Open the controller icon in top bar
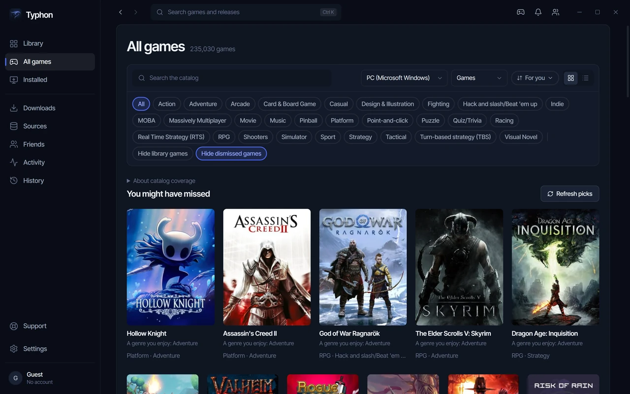The height and width of the screenshot is (394, 630). click(520, 12)
